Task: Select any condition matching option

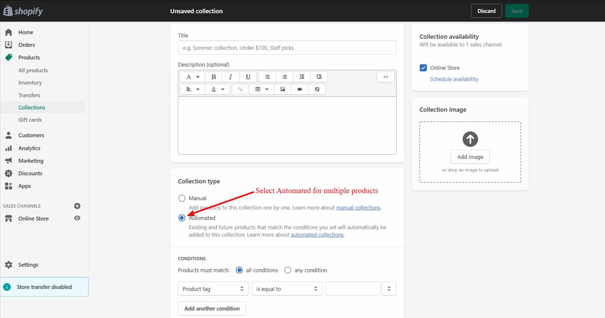Action: point(287,270)
